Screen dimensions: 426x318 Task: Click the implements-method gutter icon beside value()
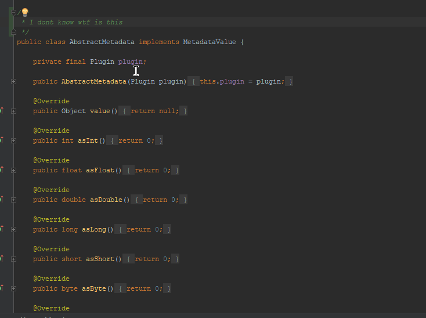pos(2,110)
